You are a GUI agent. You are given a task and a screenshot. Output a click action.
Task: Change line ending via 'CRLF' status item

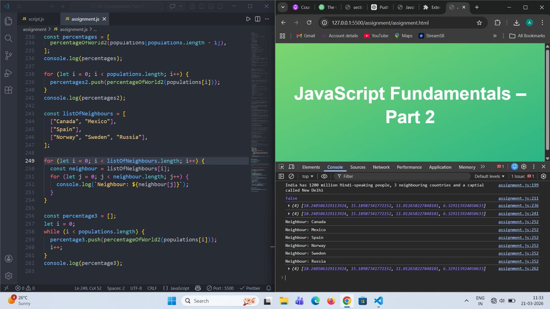click(x=152, y=288)
